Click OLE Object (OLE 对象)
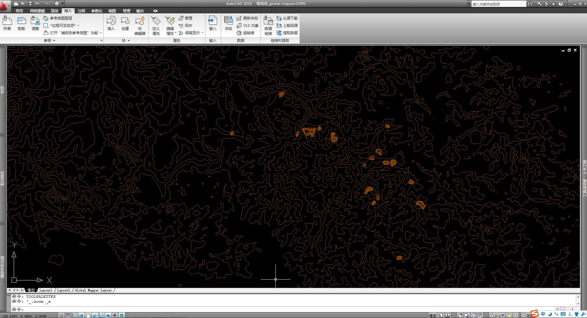 [x=247, y=25]
